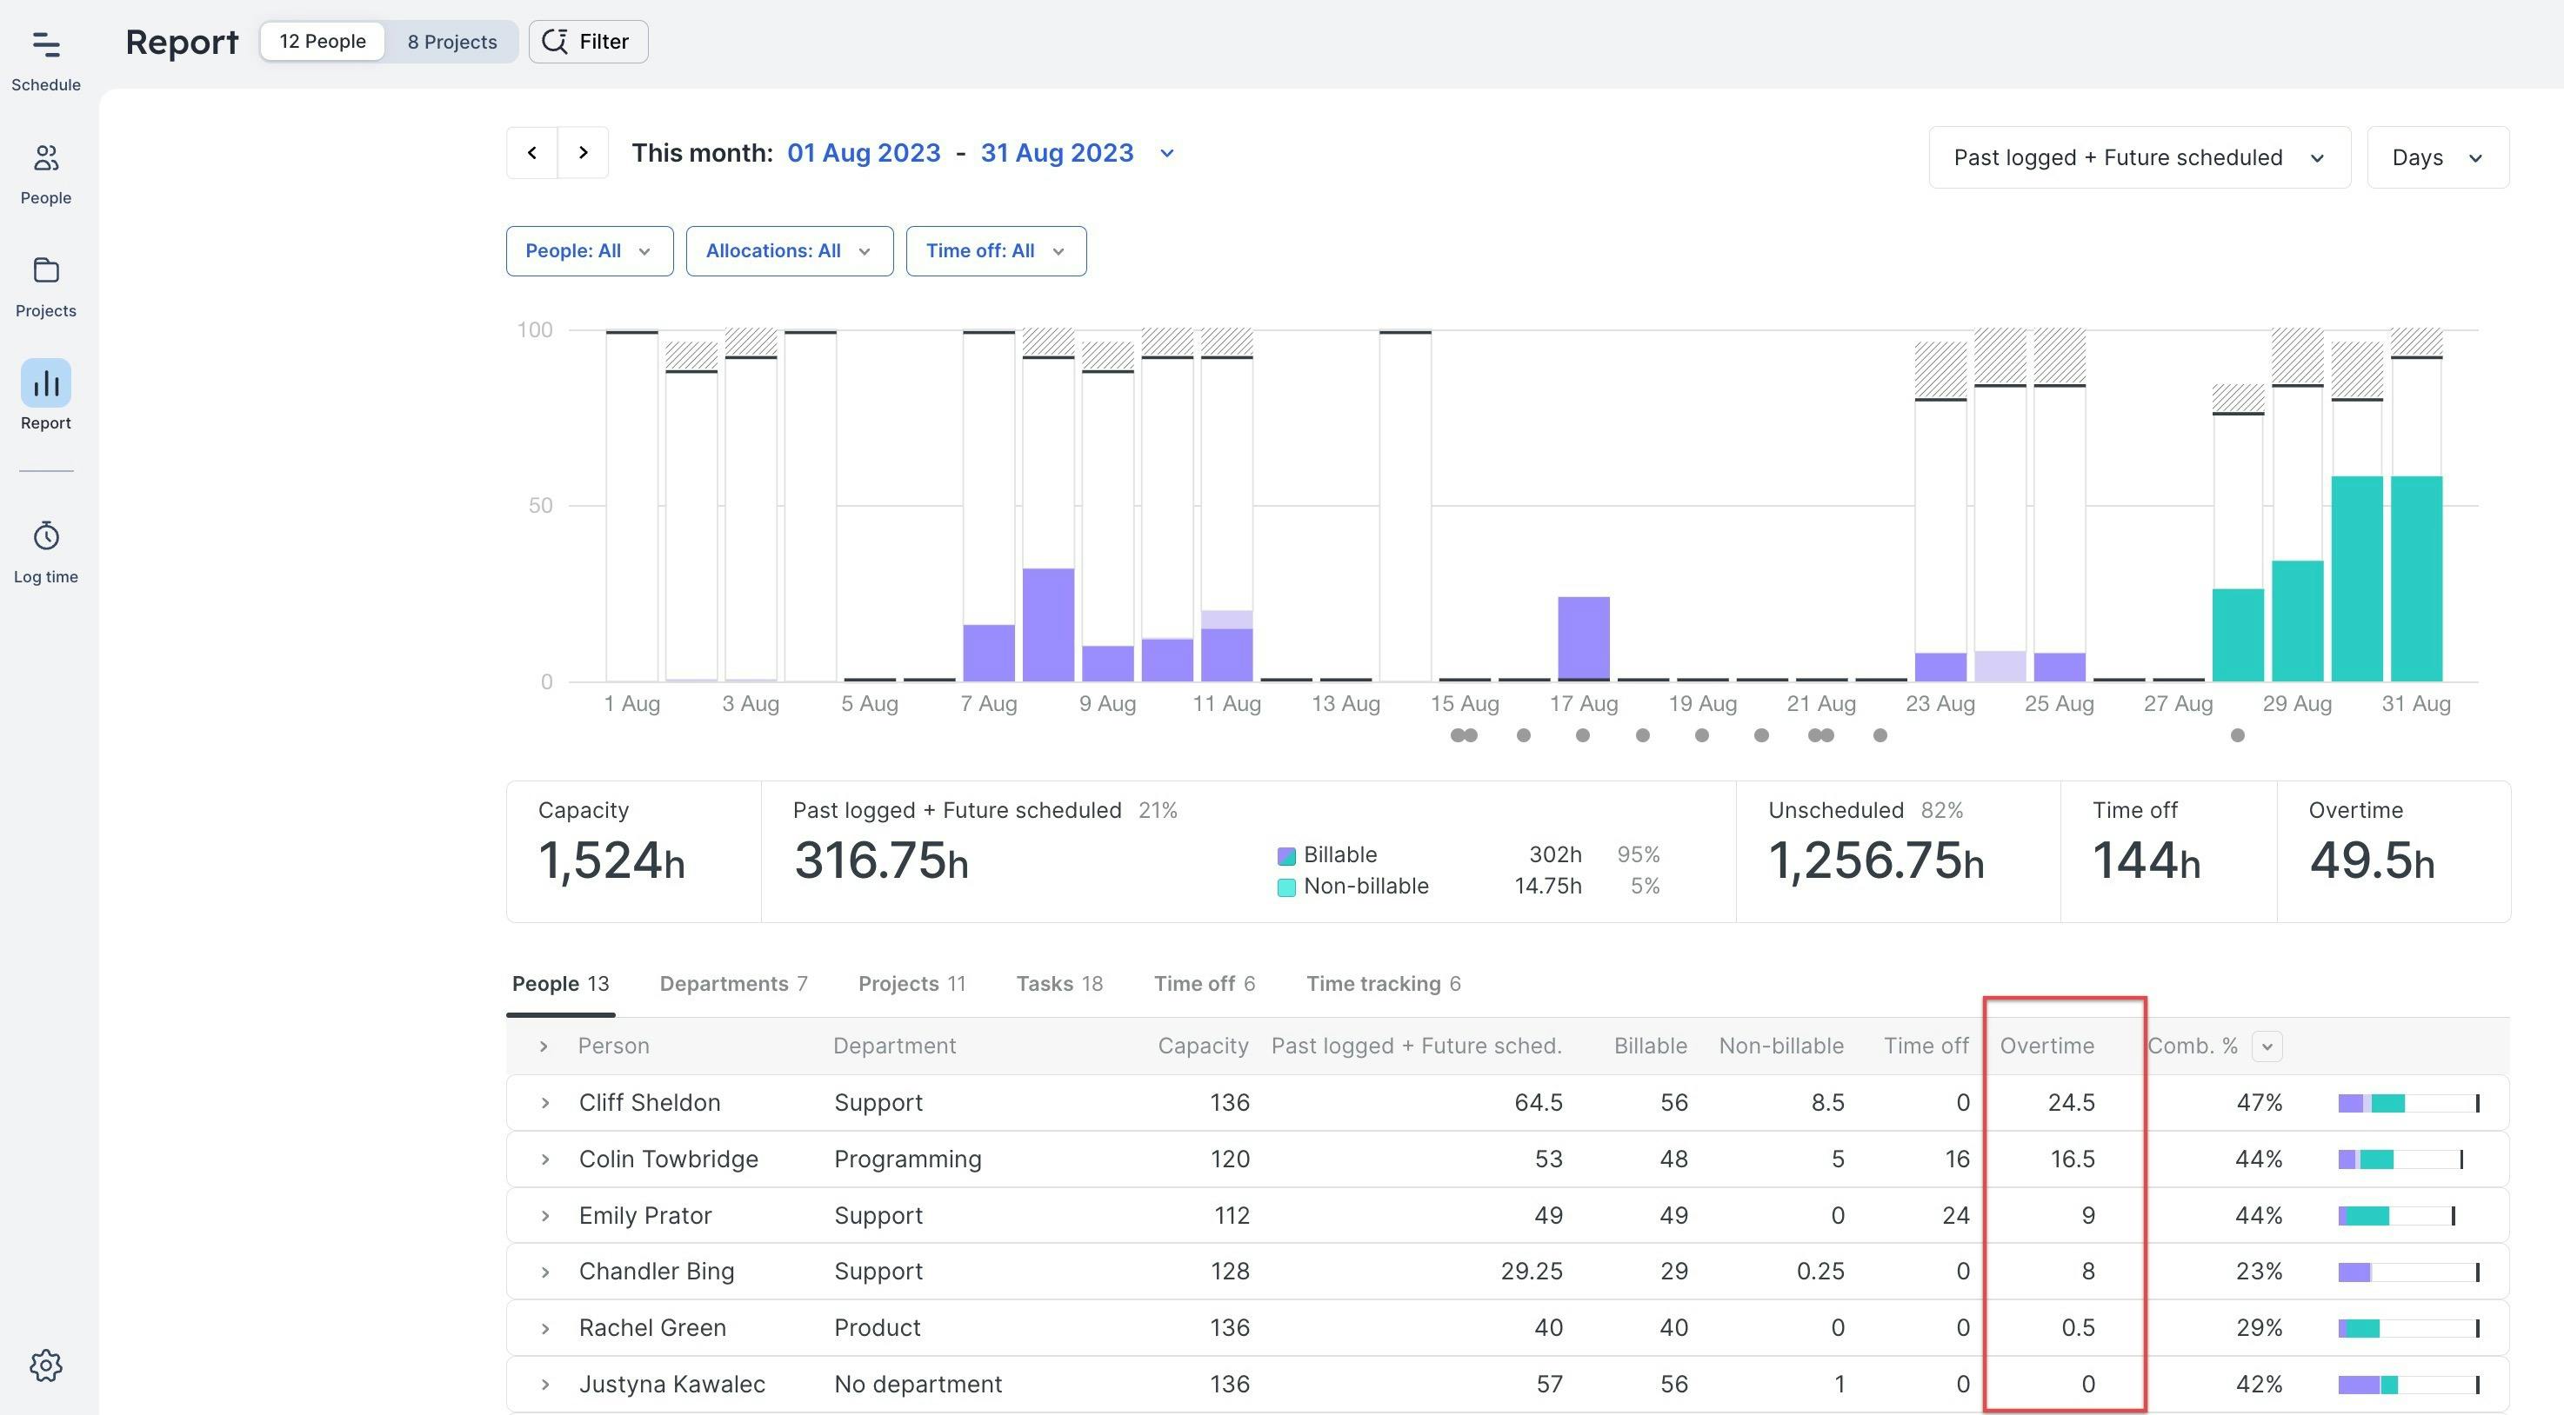Image resolution: width=2564 pixels, height=1415 pixels.
Task: Go to previous month arrow
Action: point(531,153)
